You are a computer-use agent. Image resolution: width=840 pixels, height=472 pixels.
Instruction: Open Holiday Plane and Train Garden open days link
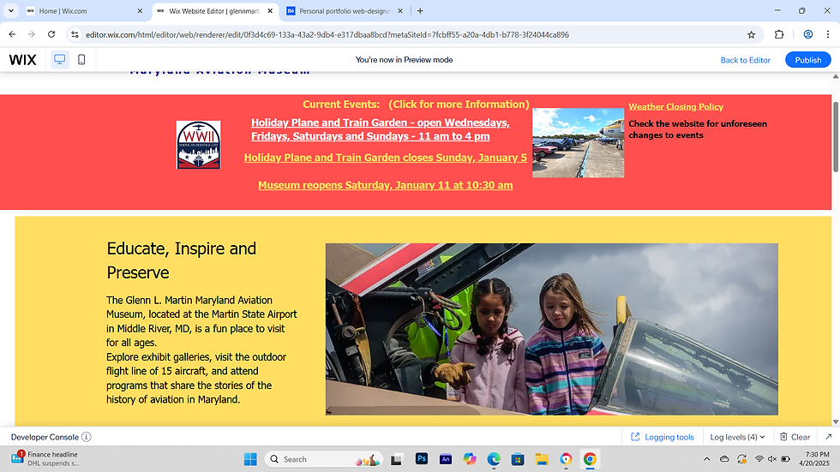[381, 129]
